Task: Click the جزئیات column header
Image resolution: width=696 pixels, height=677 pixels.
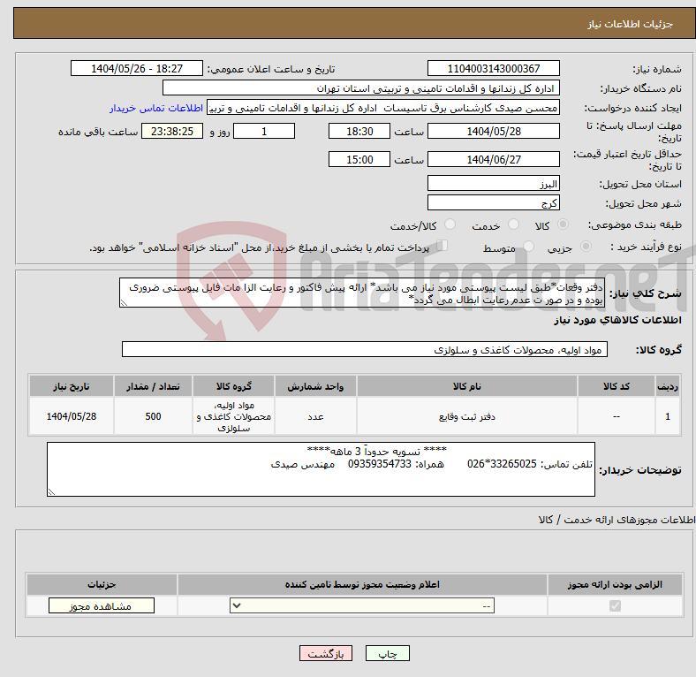Action: [x=102, y=584]
